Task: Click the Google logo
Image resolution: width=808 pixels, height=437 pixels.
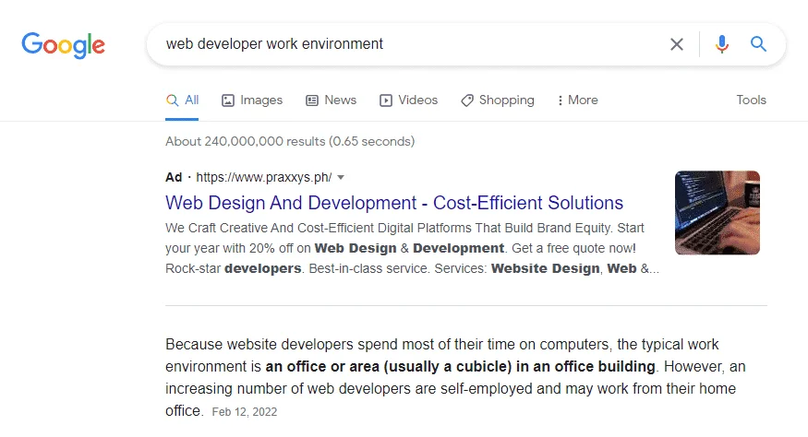Action: pos(63,45)
